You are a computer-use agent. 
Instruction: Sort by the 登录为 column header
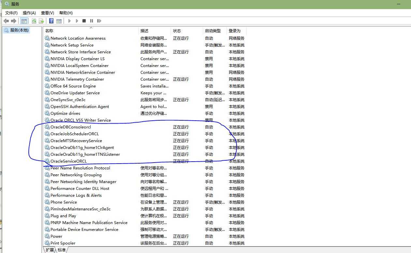pyautogui.click(x=237, y=31)
